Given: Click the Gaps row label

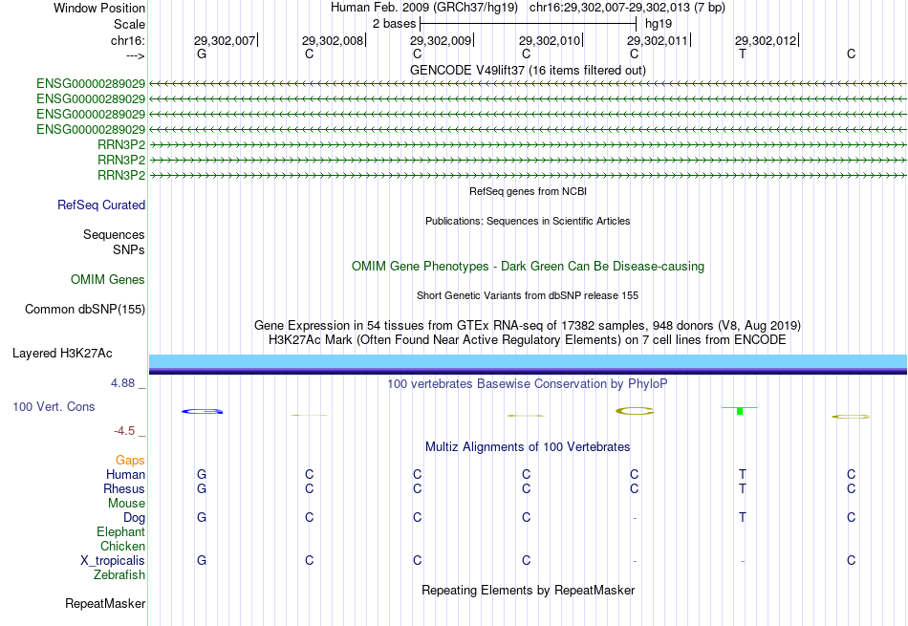Looking at the screenshot, I should [130, 460].
